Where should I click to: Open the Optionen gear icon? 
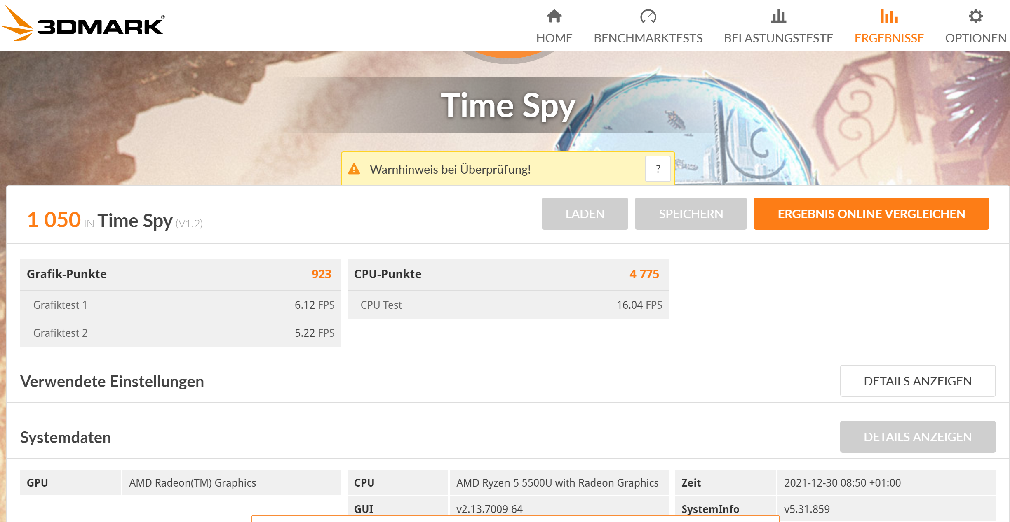pyautogui.click(x=975, y=16)
